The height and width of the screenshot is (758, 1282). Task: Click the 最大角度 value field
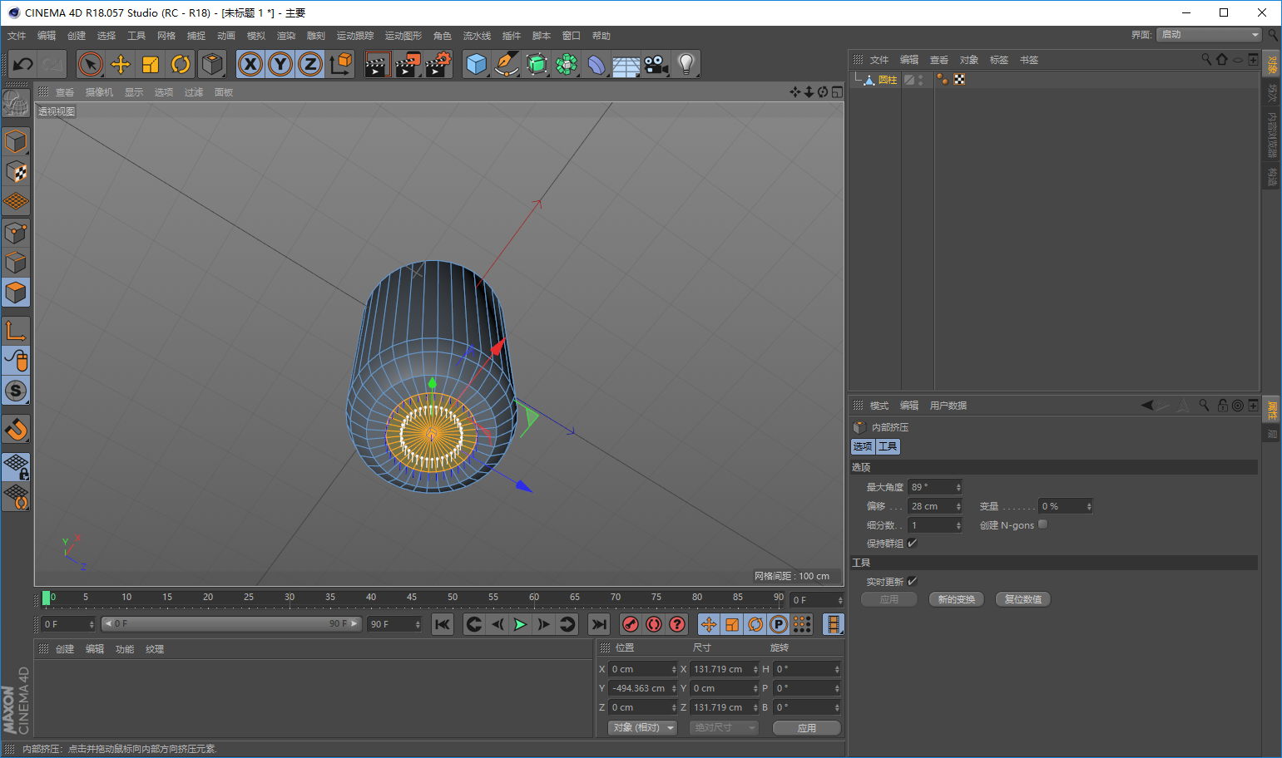(x=935, y=487)
